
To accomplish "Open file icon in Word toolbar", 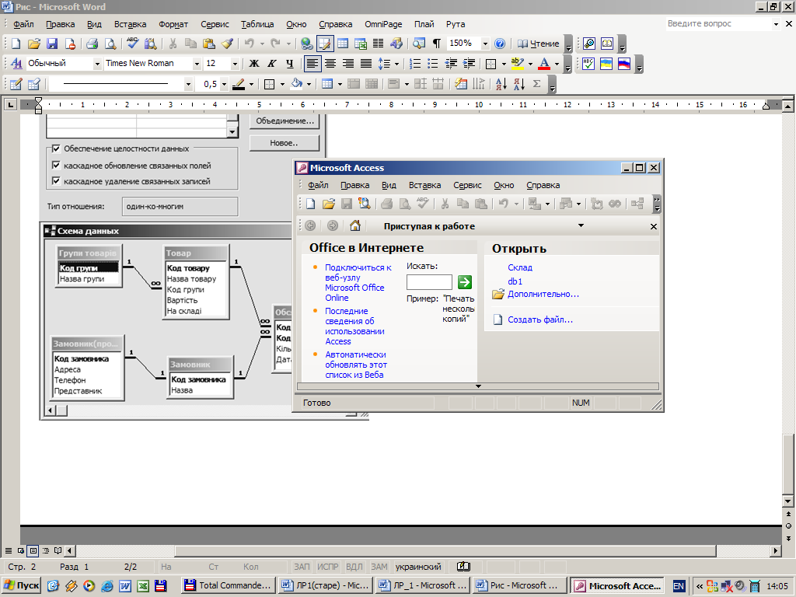I will [x=34, y=44].
